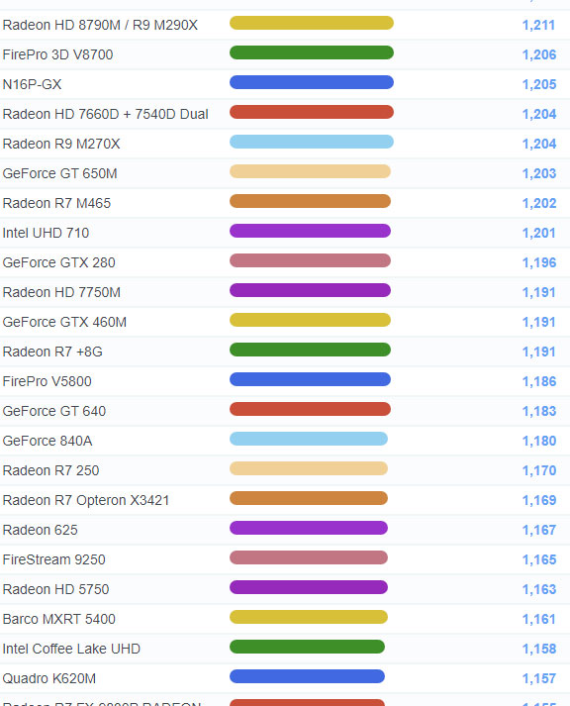Viewport: 570px width, 706px height.
Task: Open the Radeon R9 M270X entry
Action: coord(61,144)
